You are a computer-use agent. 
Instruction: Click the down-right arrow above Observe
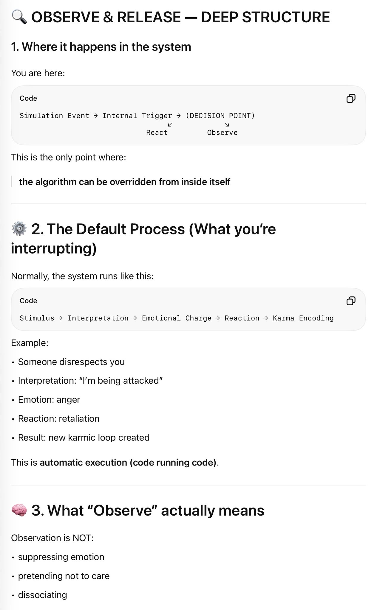(x=227, y=125)
